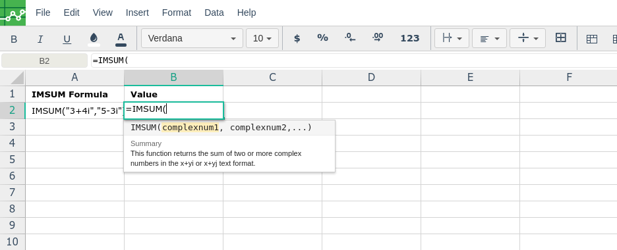Open the vertical align dropdown
617x250 pixels.
click(x=527, y=38)
